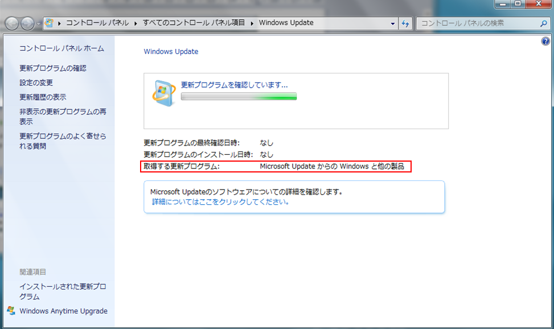Click the Windows Anytime Upgrade icon
554x329 pixels.
(11, 311)
